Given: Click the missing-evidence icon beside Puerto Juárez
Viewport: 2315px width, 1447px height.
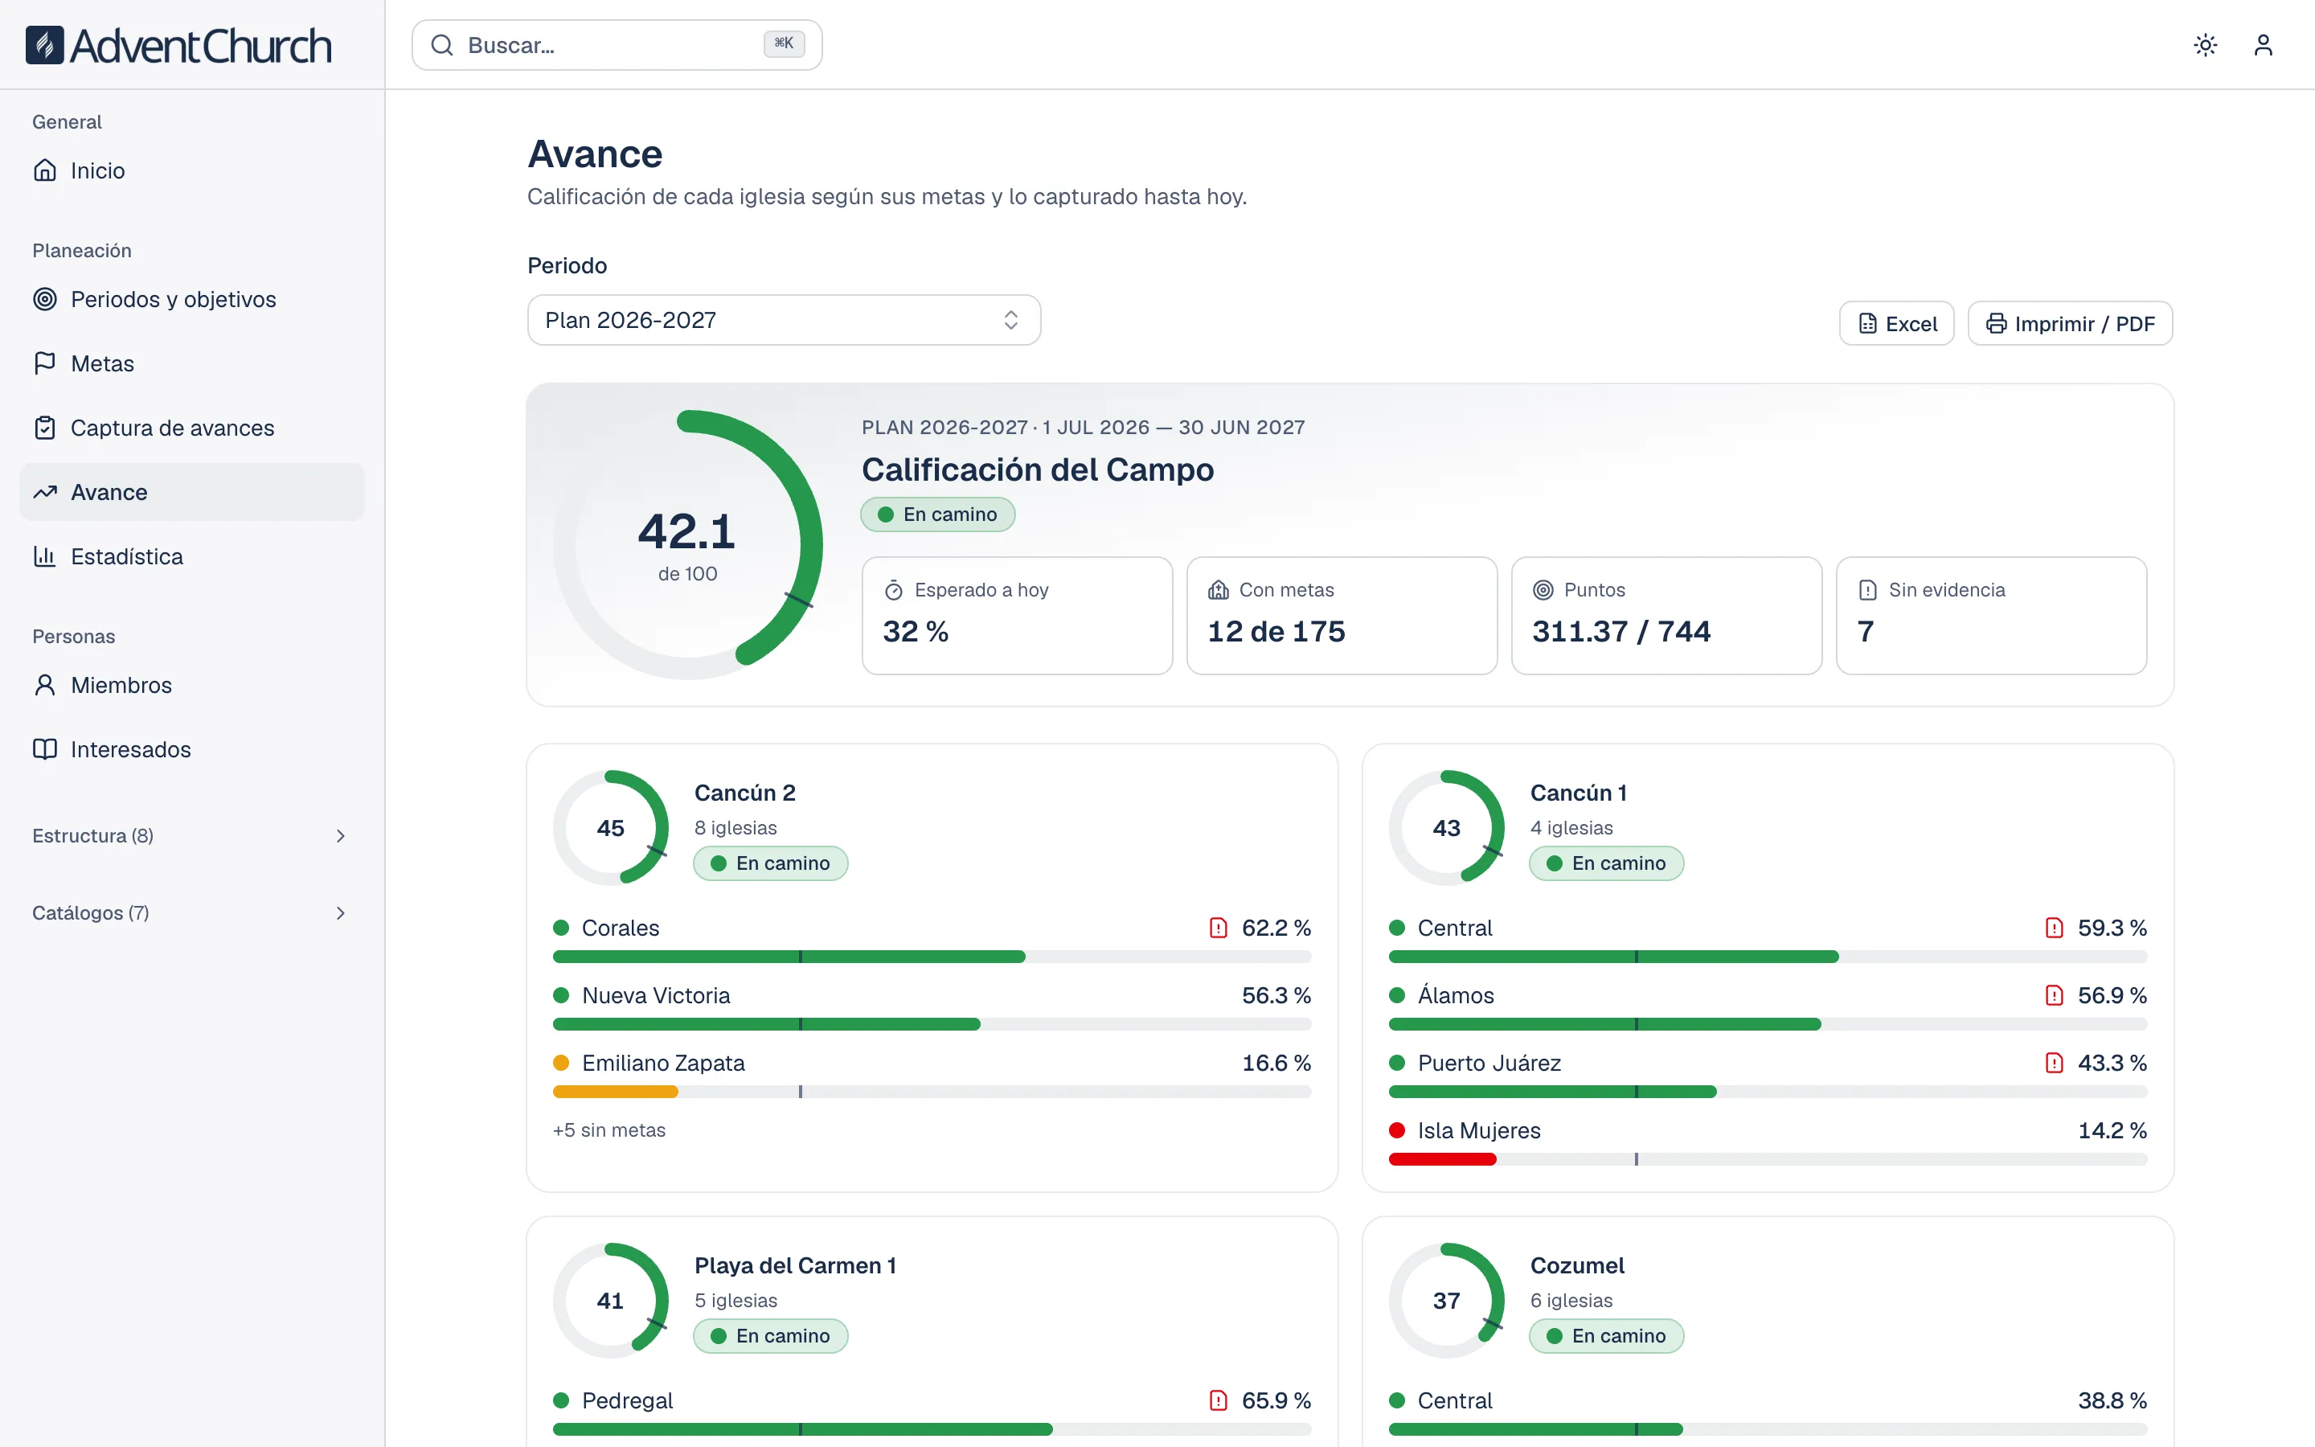Looking at the screenshot, I should coord(2054,1062).
